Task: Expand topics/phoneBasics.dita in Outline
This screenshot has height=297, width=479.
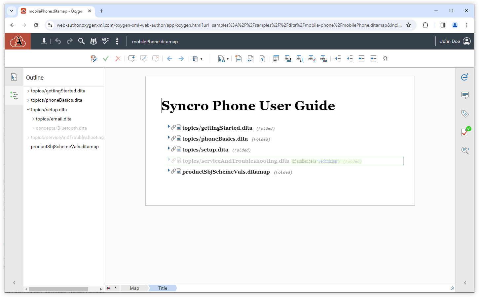Action: 28,100
